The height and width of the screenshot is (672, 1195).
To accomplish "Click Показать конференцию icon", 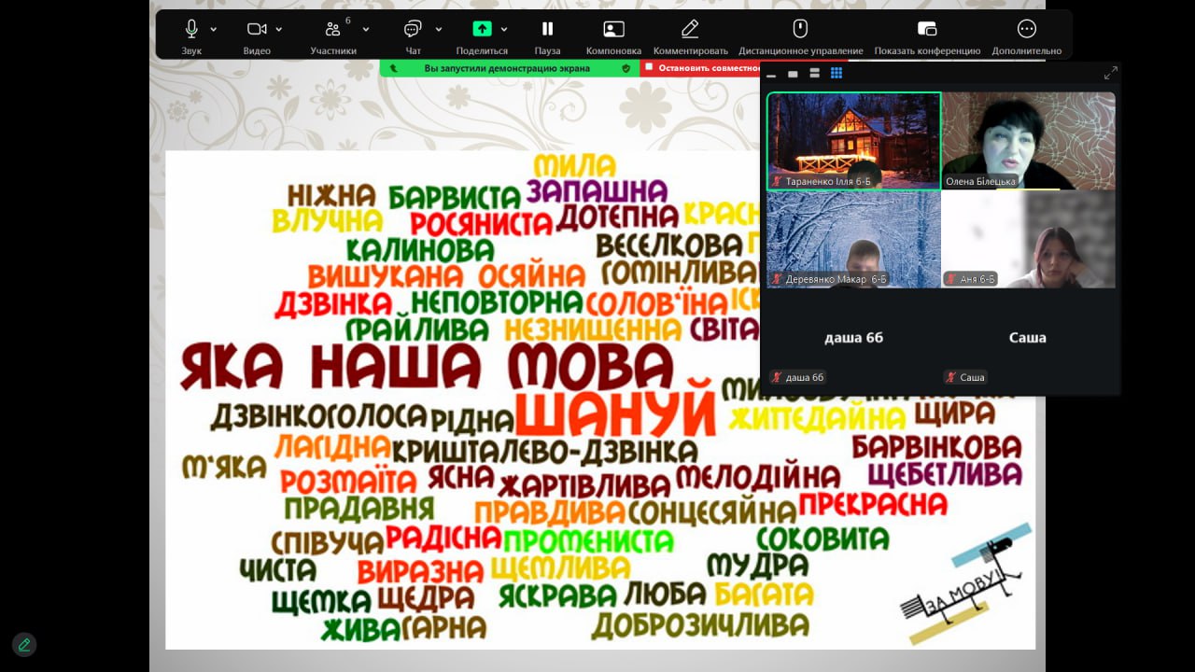I will click(927, 29).
